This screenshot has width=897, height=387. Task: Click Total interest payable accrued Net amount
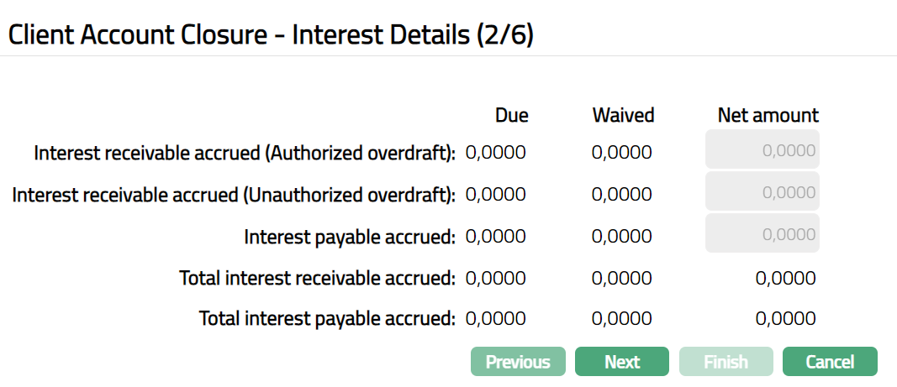[785, 319]
